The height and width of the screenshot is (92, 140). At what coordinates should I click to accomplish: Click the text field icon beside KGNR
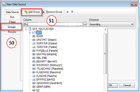pyautogui.click(x=34, y=36)
